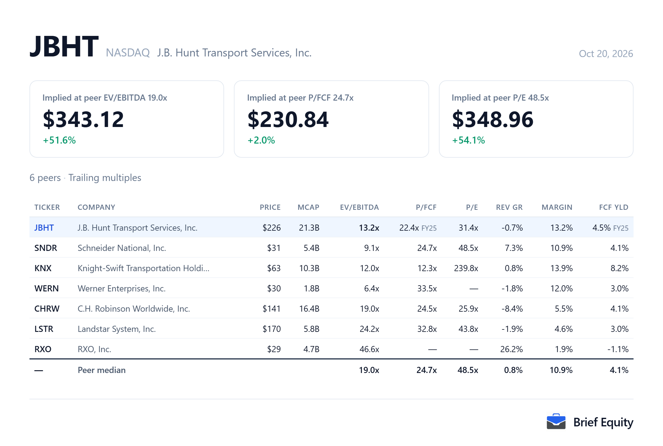Click the $348.96 implied P/E value
The image size is (663, 446).
pyautogui.click(x=493, y=119)
